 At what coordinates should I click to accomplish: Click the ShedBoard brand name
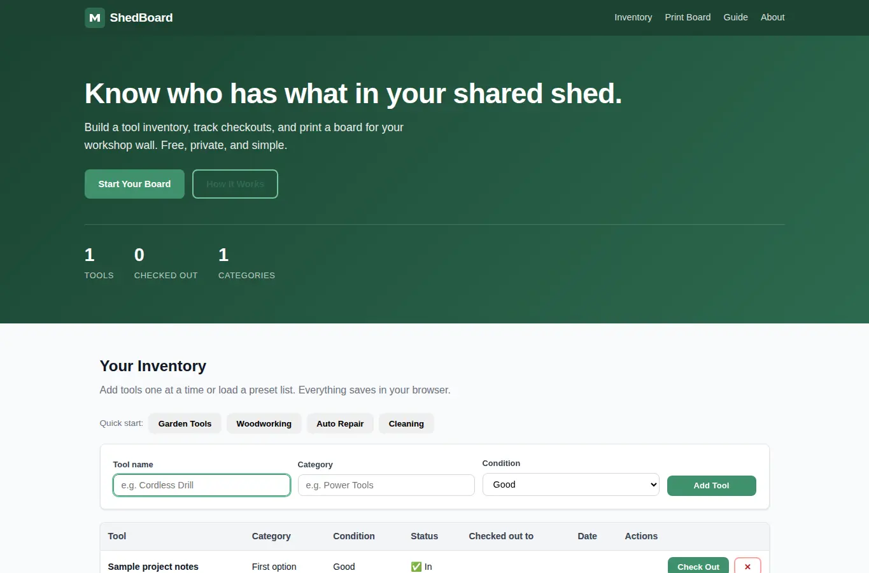pyautogui.click(x=141, y=18)
